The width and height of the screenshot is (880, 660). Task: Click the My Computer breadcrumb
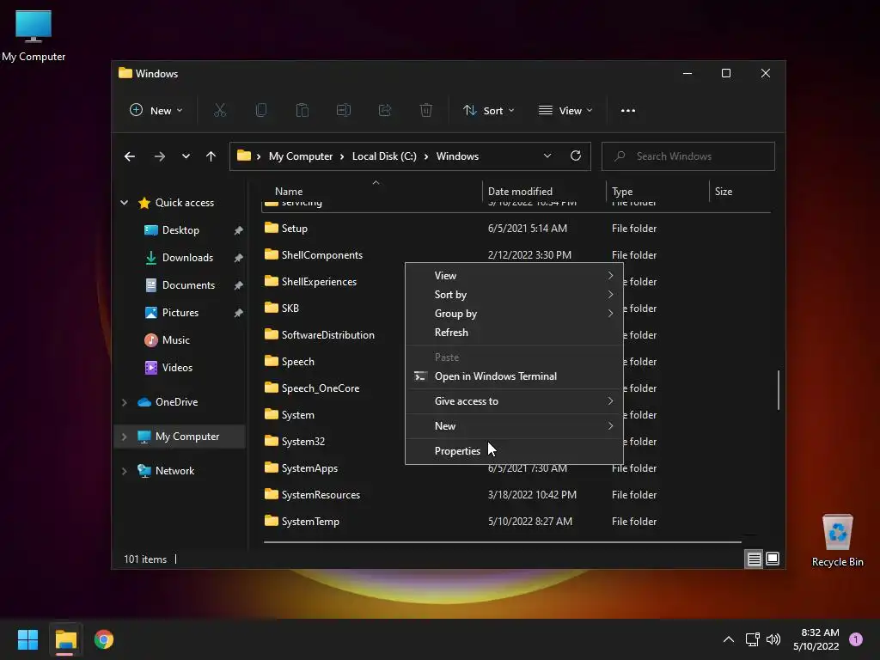[301, 156]
